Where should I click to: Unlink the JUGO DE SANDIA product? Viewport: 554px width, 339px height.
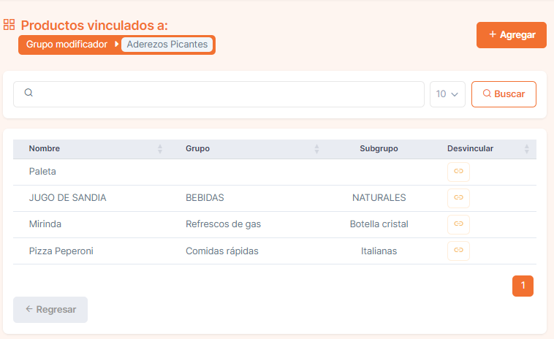pyautogui.click(x=458, y=198)
